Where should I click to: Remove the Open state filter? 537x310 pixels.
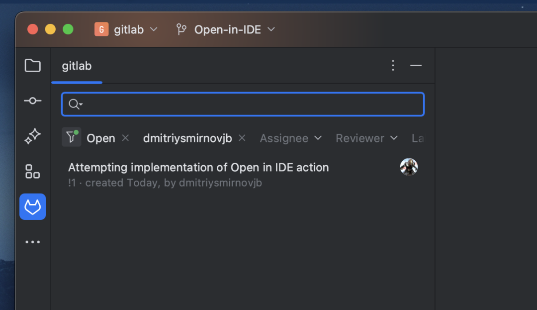point(125,138)
